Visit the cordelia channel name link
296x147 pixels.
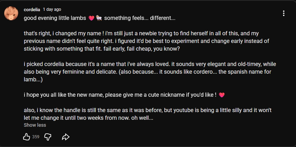pos(32,9)
